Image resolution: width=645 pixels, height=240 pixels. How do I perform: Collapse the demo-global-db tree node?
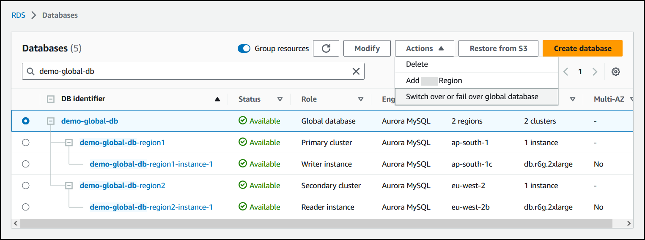click(50, 121)
